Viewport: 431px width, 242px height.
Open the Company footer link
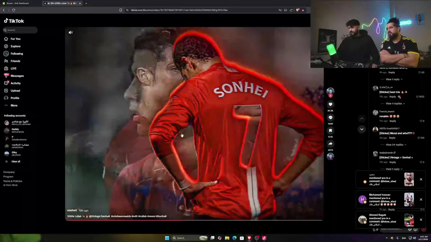point(9,172)
